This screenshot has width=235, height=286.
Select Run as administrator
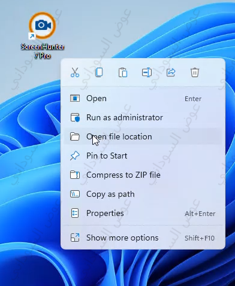point(143,117)
